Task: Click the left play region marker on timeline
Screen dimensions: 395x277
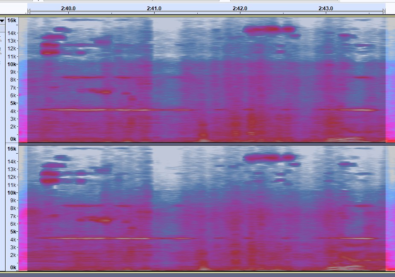Action: pyautogui.click(x=29, y=11)
